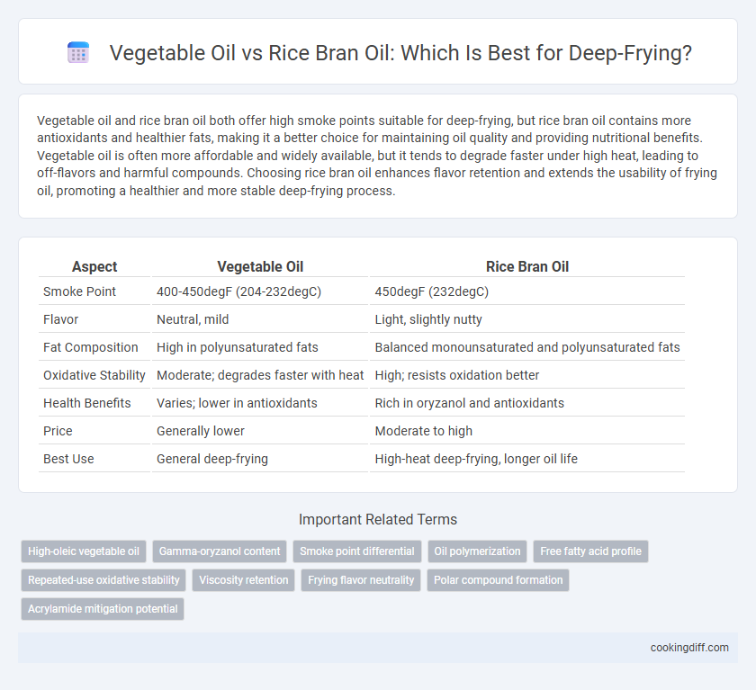Choose the Frying flavor neutrality tag
Screen dimensions: 756x690
[x=361, y=580]
